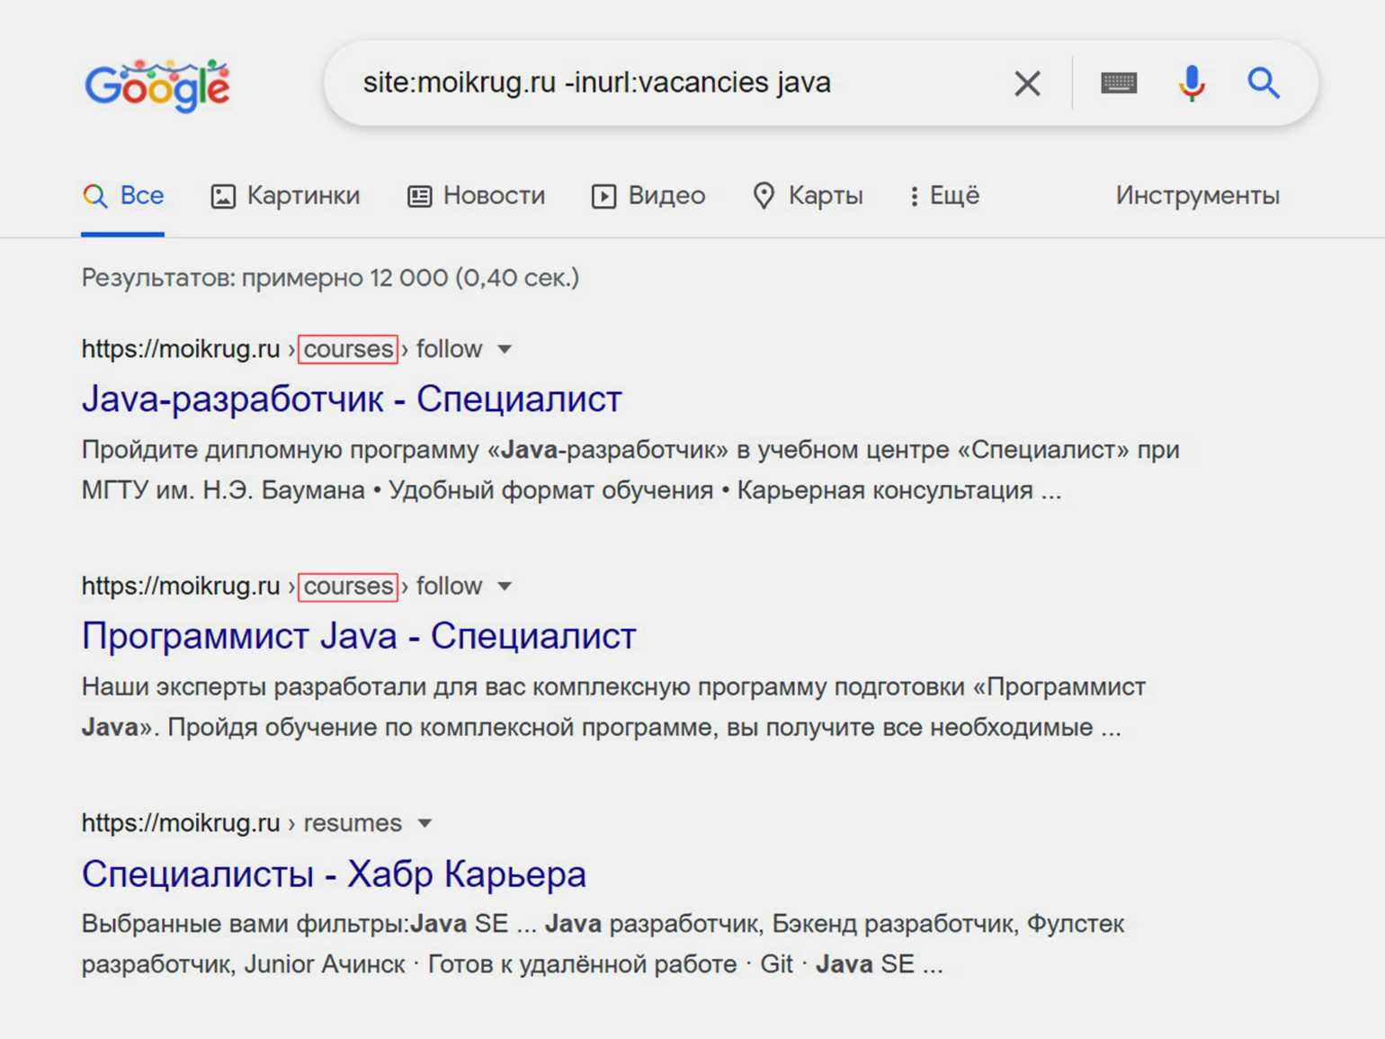The image size is (1385, 1039).
Task: Open the on-screen keyboard icon
Action: pyautogui.click(x=1119, y=84)
